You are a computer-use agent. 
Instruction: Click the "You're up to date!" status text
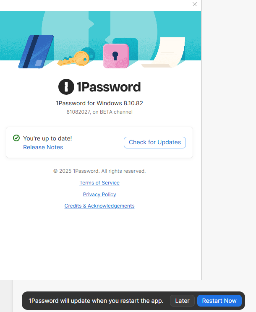point(47,138)
